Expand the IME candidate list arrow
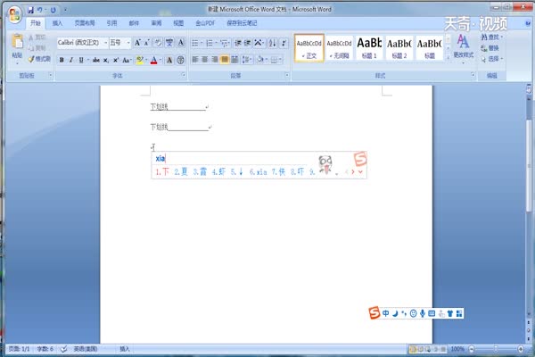 click(x=360, y=172)
